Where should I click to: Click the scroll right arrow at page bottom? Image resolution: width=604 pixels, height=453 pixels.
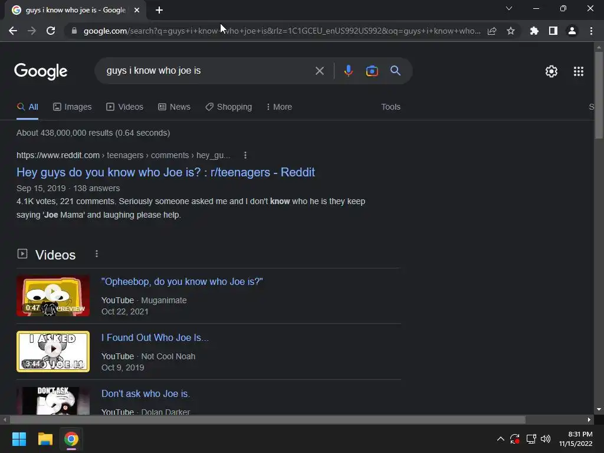(x=589, y=419)
